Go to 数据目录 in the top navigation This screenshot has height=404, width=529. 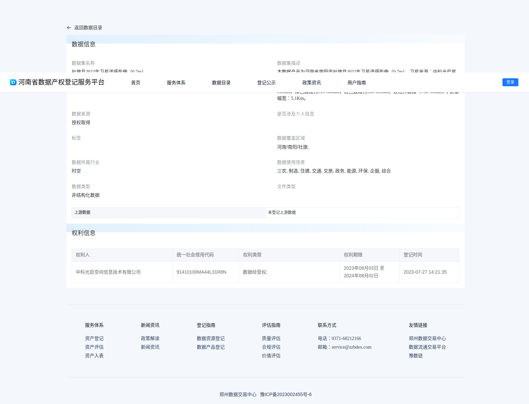[221, 83]
